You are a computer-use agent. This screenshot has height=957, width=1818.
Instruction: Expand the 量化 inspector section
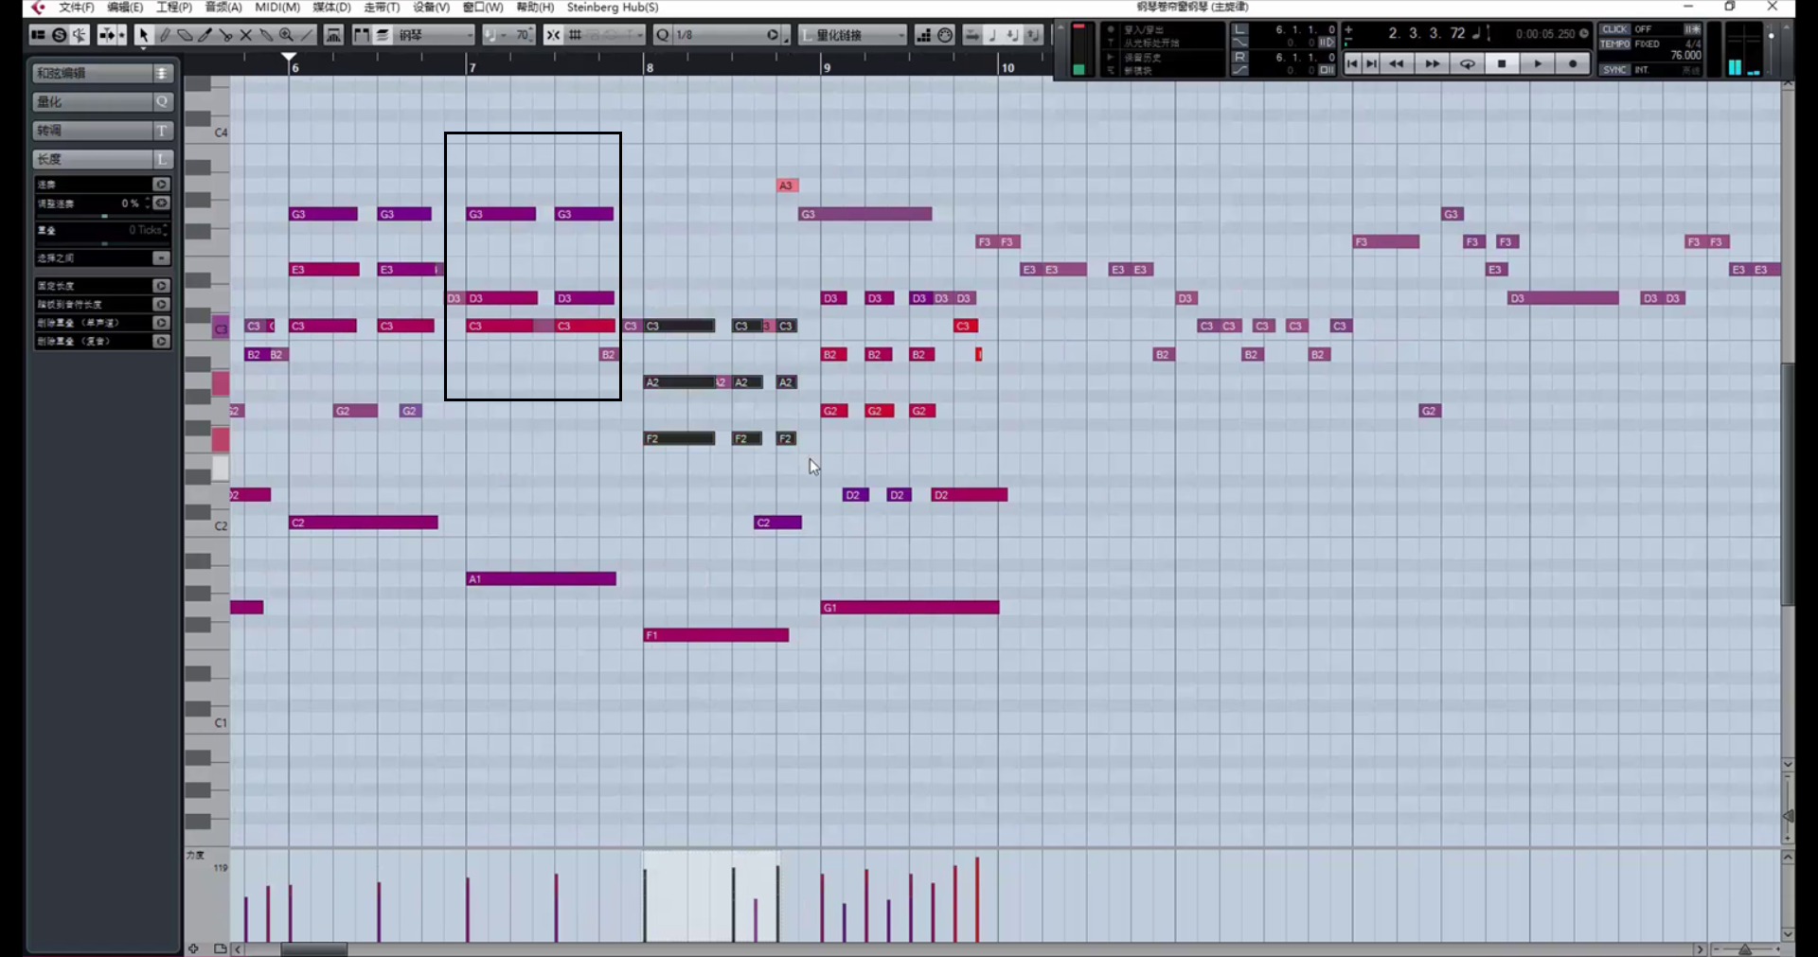coord(102,101)
